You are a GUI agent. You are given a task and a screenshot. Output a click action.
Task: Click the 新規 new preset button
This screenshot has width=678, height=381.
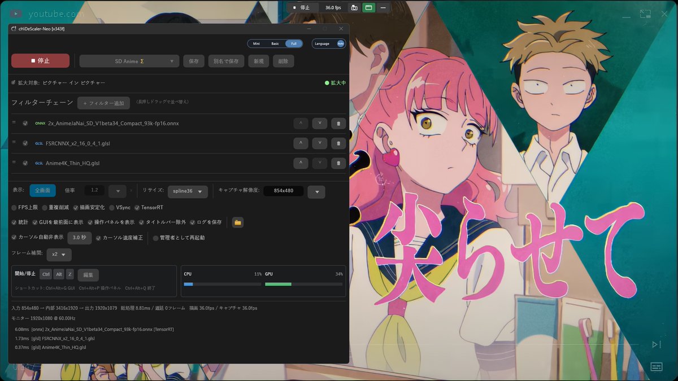pyautogui.click(x=259, y=61)
